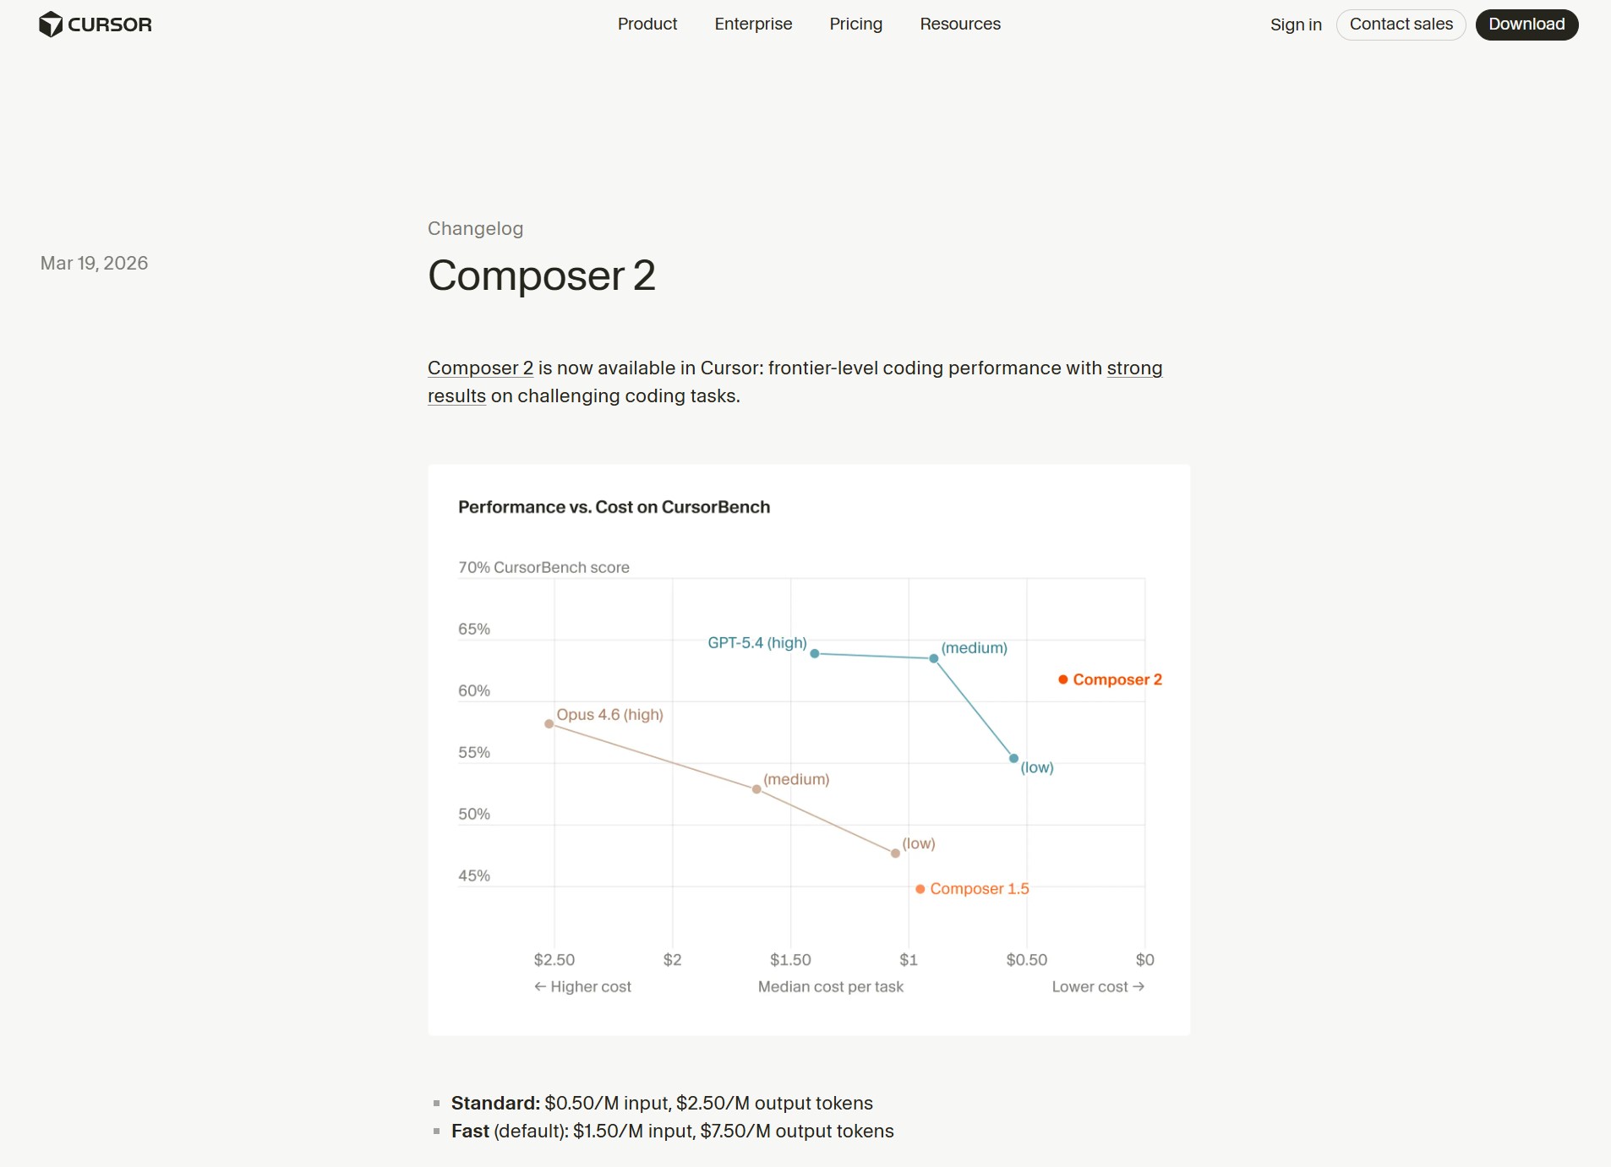Click the Fast (default) pricing bullet item

coord(672,1131)
